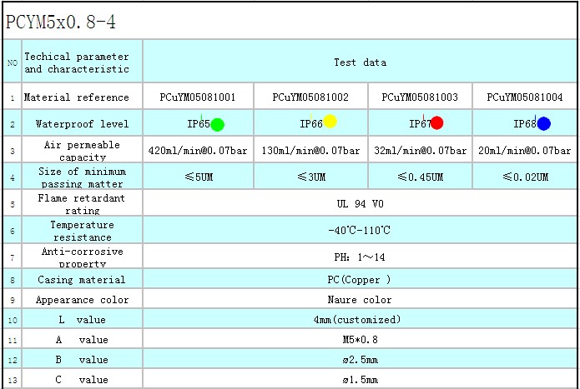Click the 420ml/min@0.07bar air permeable value
This screenshot has height=389, width=580.
point(198,151)
